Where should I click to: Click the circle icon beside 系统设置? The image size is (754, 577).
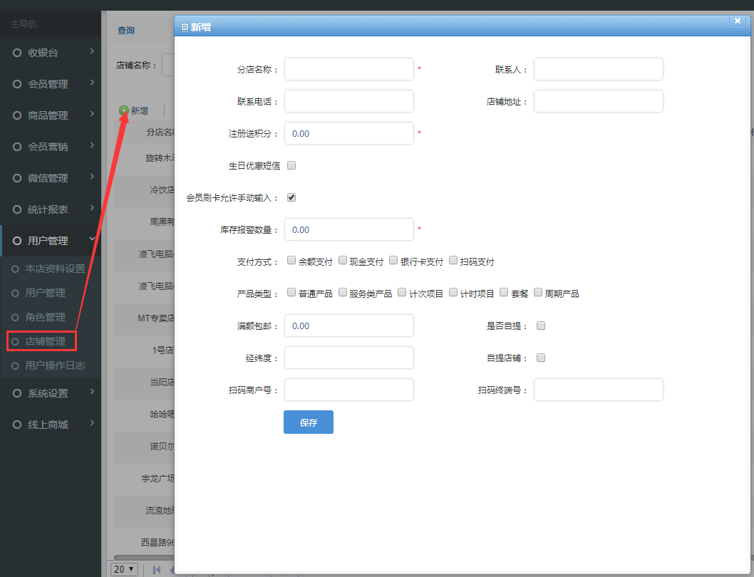[17, 393]
